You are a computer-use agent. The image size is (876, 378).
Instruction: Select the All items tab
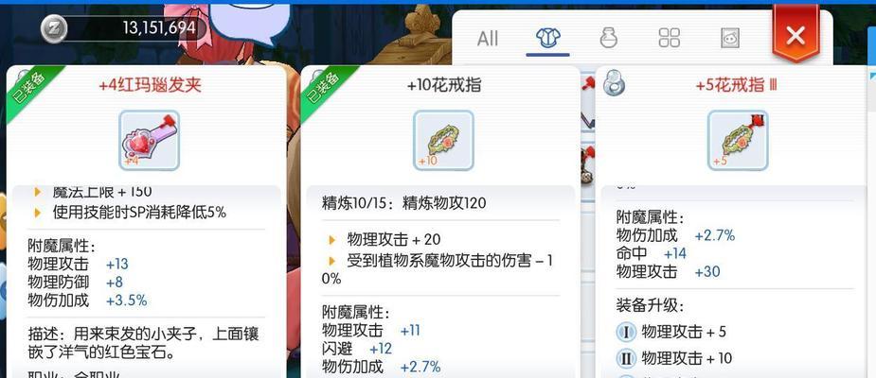coord(487,39)
